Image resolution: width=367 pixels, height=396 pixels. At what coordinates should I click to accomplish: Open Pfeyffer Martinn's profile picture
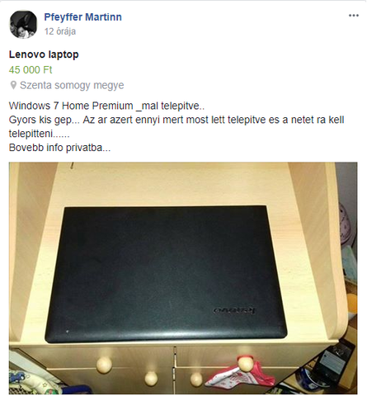pos(23,25)
